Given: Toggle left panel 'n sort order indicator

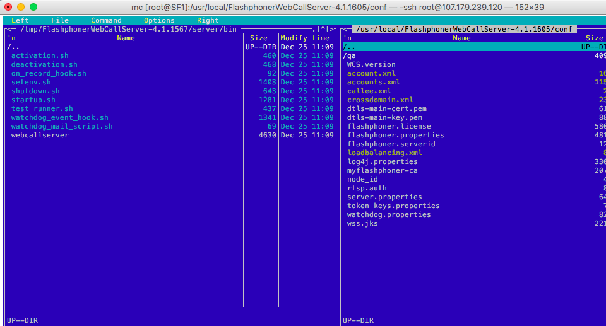Looking at the screenshot, I should coord(11,38).
